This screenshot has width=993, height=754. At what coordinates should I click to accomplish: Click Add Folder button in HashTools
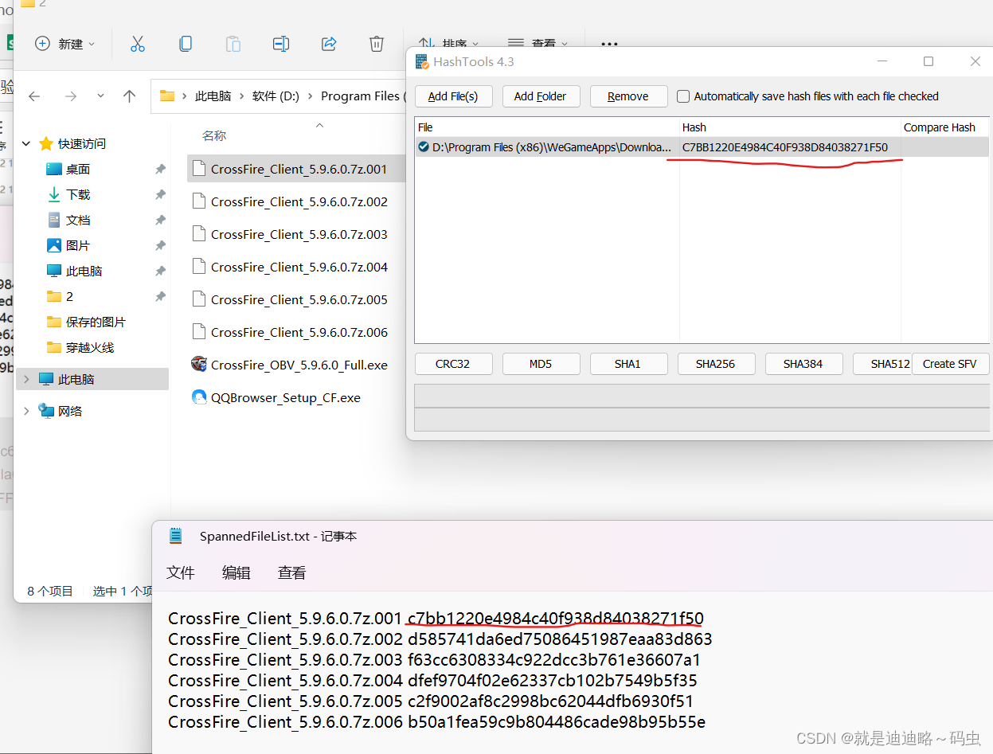[x=540, y=96]
